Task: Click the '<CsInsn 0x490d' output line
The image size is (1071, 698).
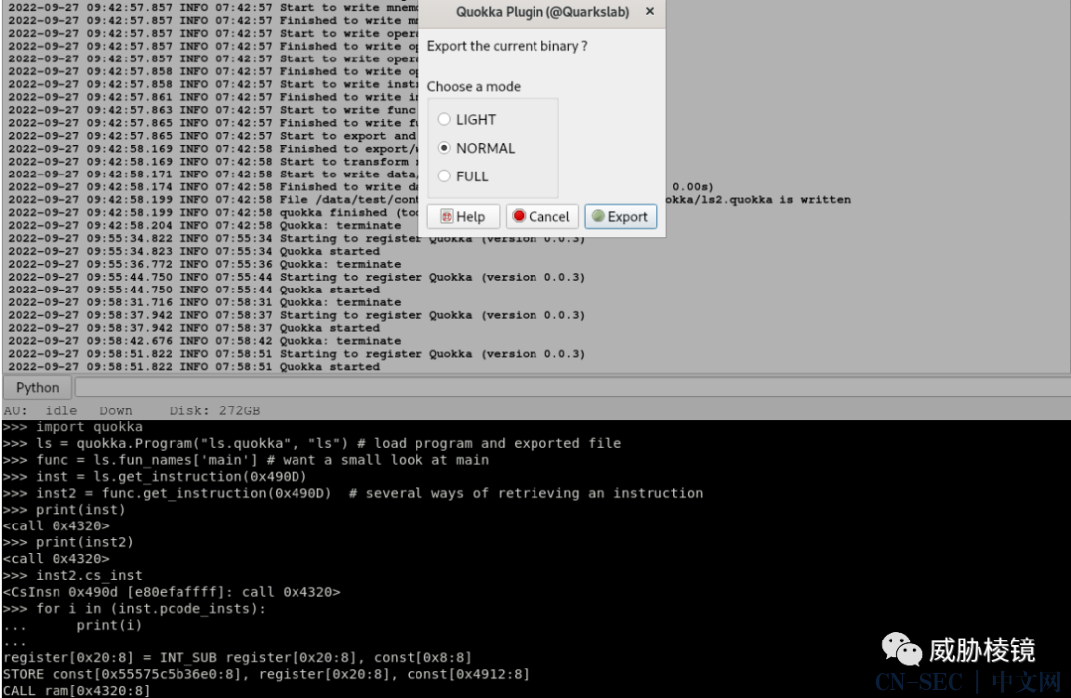Action: pos(172,592)
